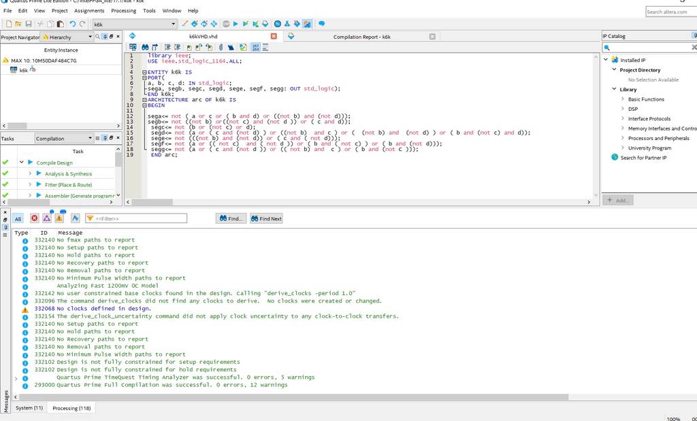
Task: Click the search icon in IP Catalog
Action: 607,48
